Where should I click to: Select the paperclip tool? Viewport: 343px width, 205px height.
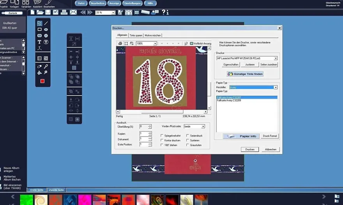pos(39,66)
